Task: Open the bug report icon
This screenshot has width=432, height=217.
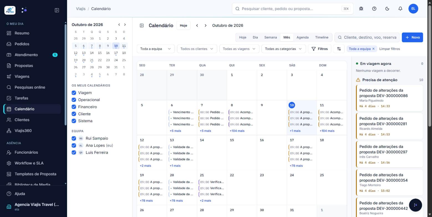Action: [x=361, y=9]
